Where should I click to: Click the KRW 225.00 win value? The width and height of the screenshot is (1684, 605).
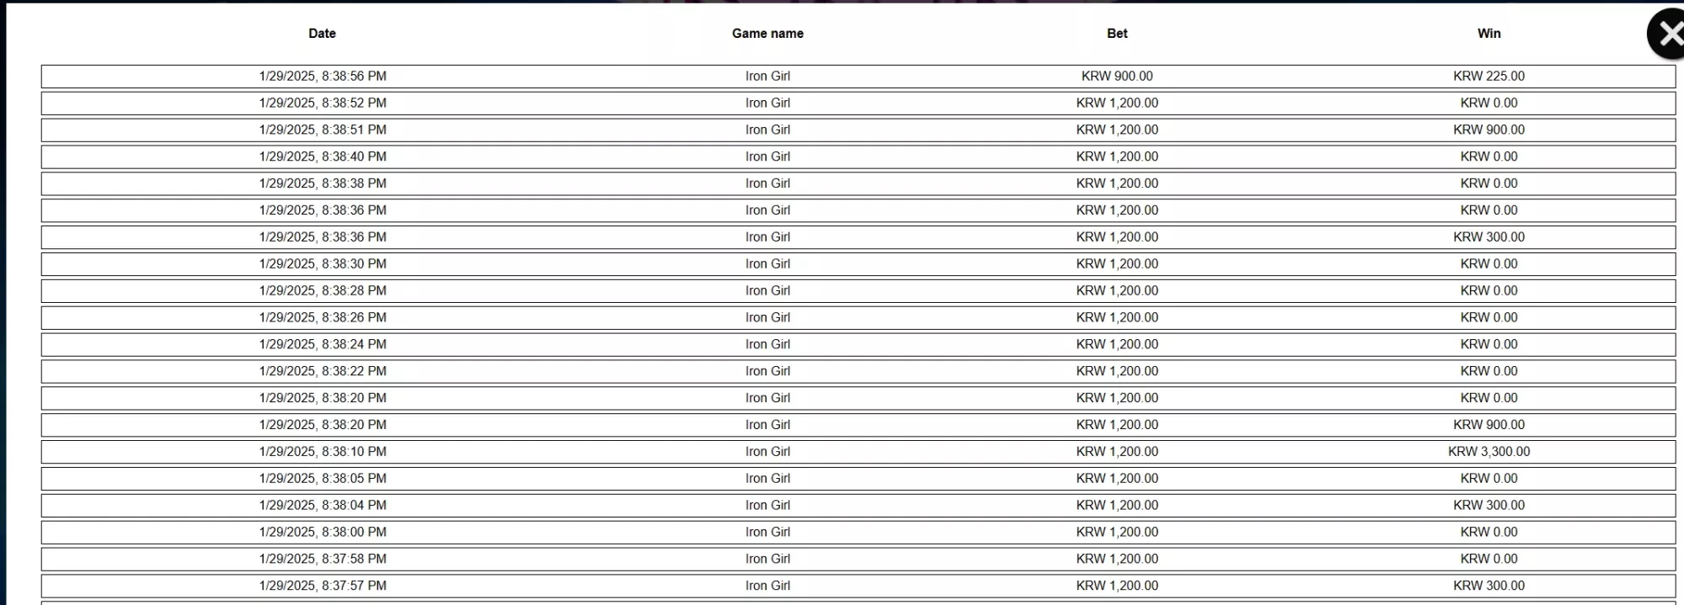pos(1489,77)
